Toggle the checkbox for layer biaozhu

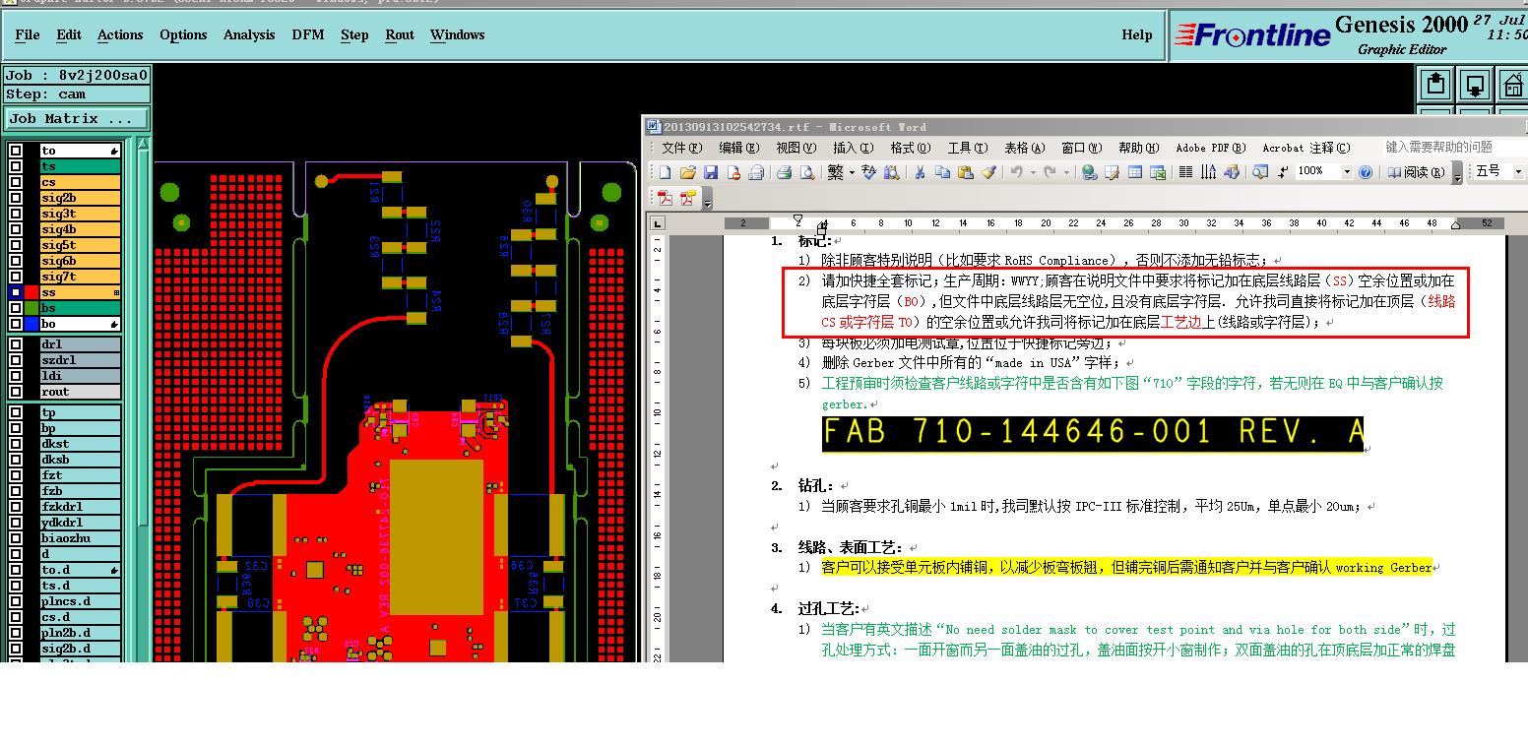pyautogui.click(x=16, y=538)
